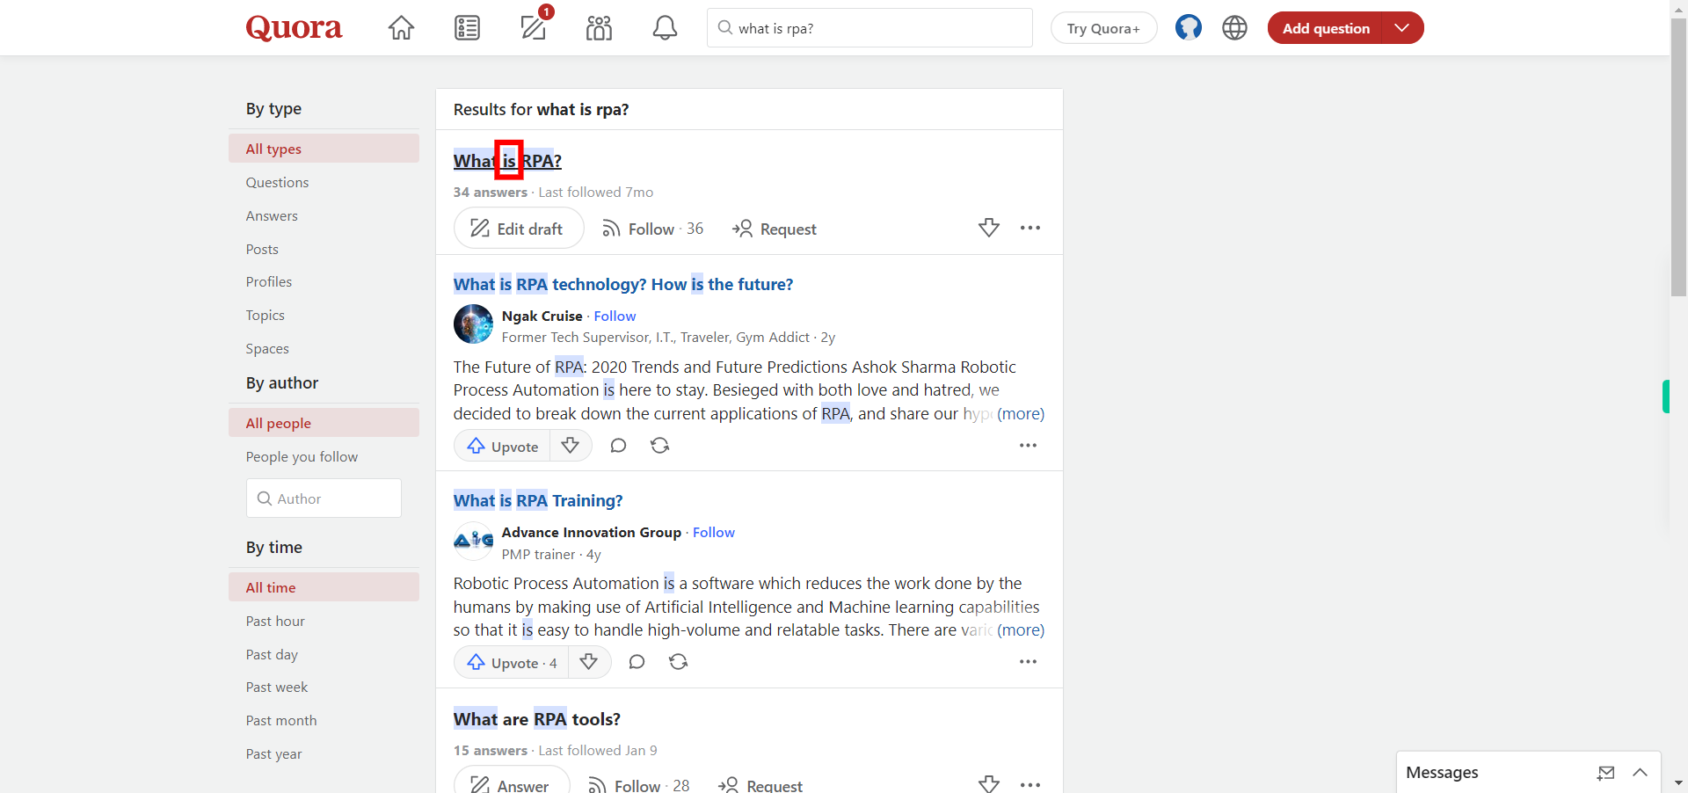This screenshot has width=1688, height=793.
Task: Follow the 'What are RPA tools?' question
Action: (638, 785)
